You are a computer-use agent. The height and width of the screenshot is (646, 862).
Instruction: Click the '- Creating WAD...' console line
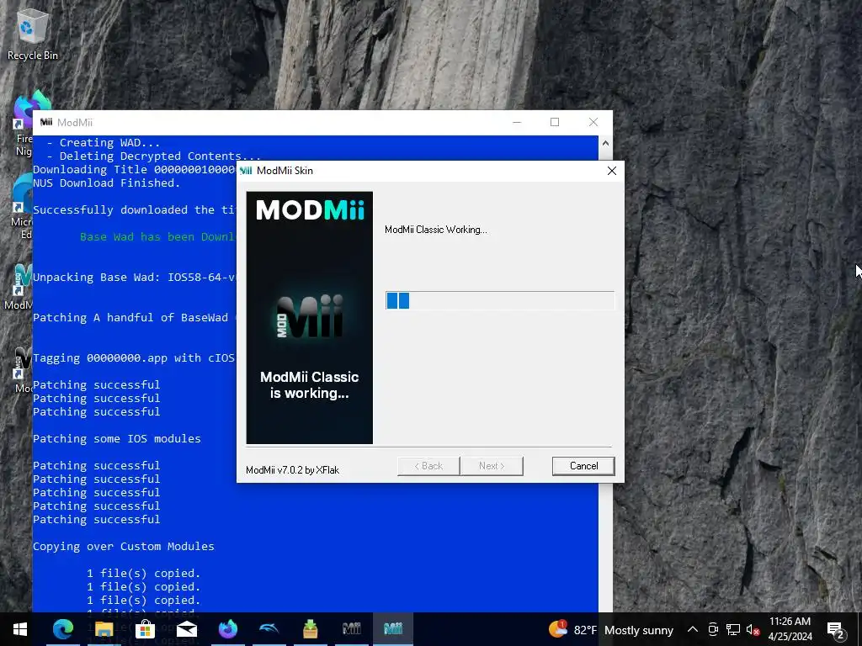[x=104, y=143]
